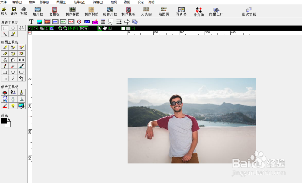Open the 影像(I) menu
Viewport: 302px width, 183px height.
(x=44, y=2)
